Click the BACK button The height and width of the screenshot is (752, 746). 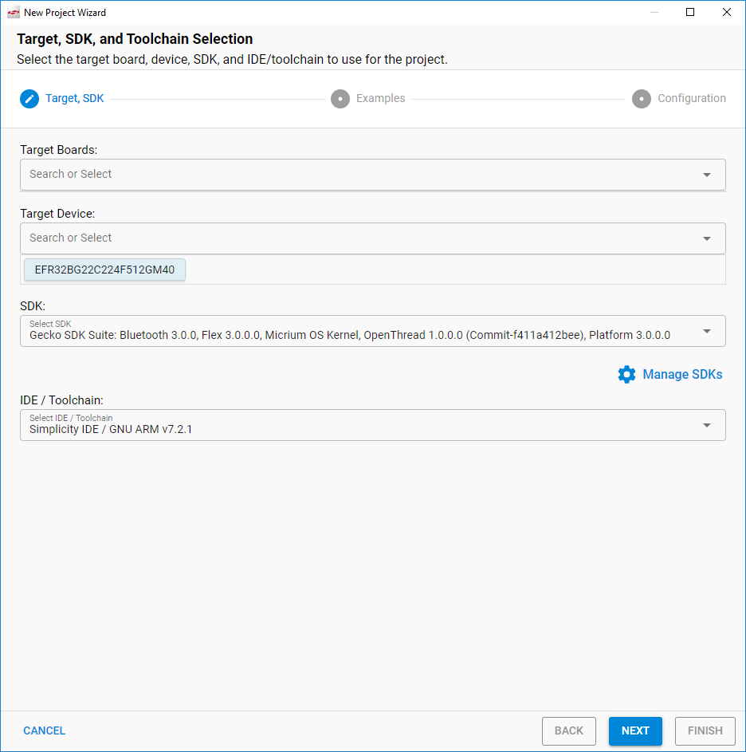(569, 730)
